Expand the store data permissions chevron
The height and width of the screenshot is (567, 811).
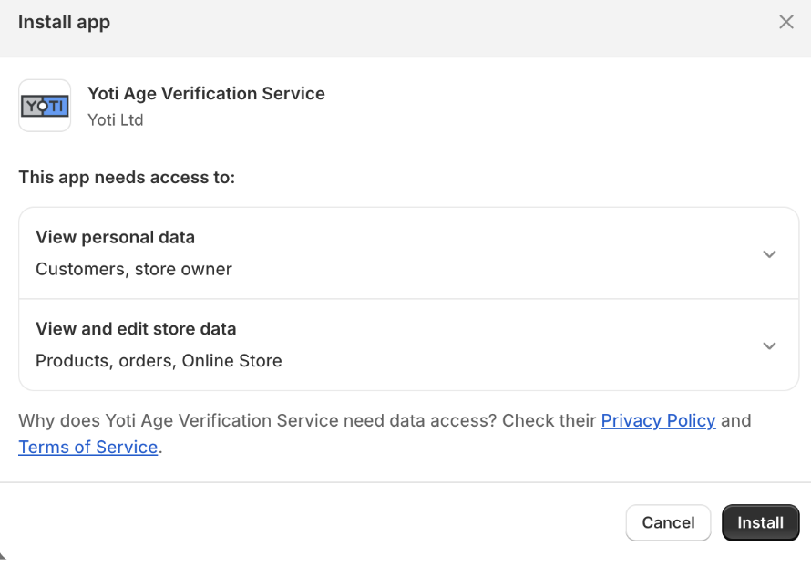click(769, 345)
